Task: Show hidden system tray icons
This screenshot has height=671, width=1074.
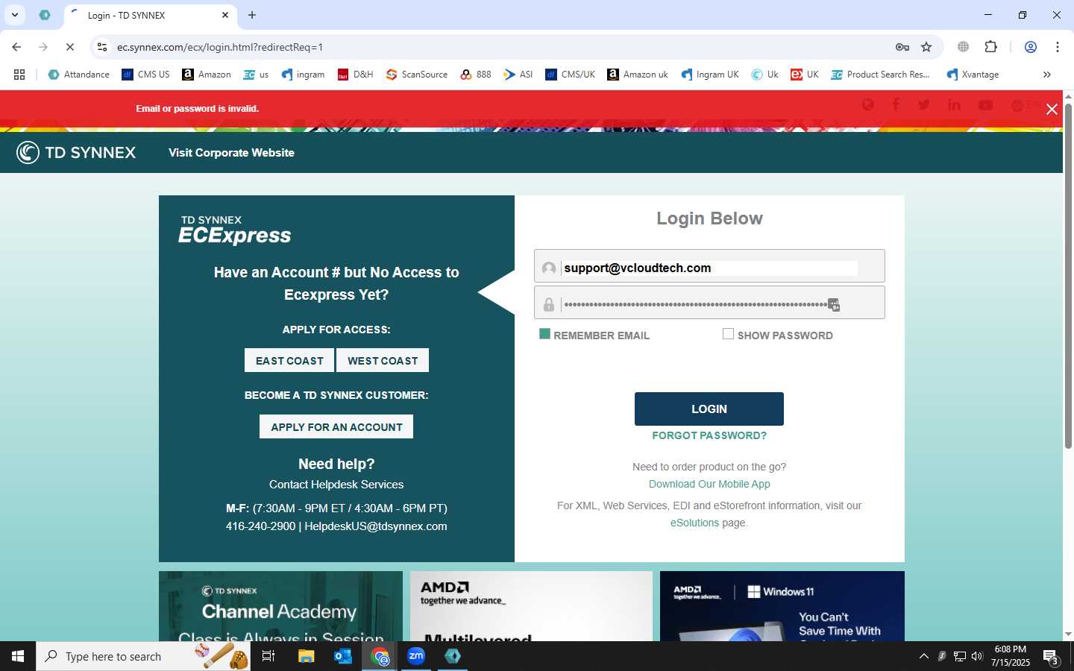Action: coord(923,656)
